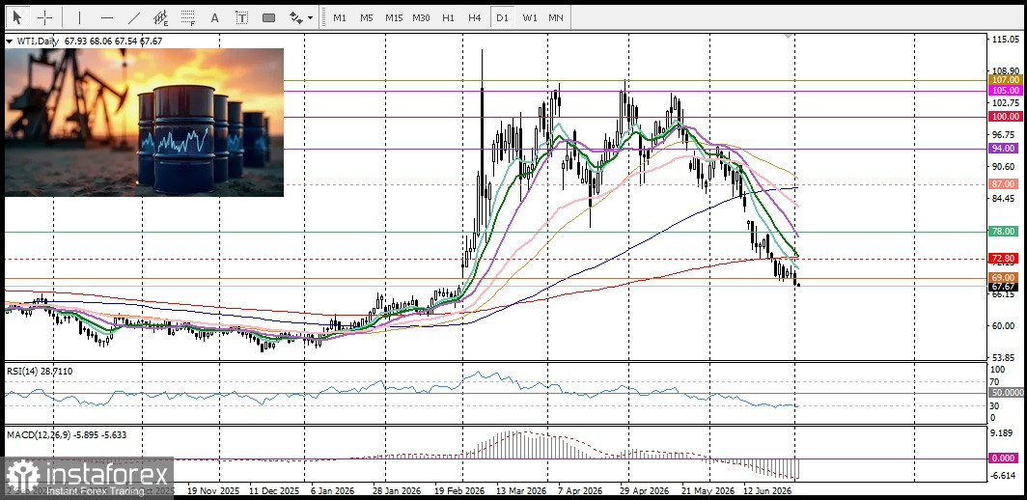
Task: Click the text 'A' annotation tool
Action: pos(214,17)
